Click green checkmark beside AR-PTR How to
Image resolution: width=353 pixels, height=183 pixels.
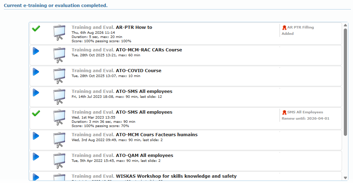point(36,29)
